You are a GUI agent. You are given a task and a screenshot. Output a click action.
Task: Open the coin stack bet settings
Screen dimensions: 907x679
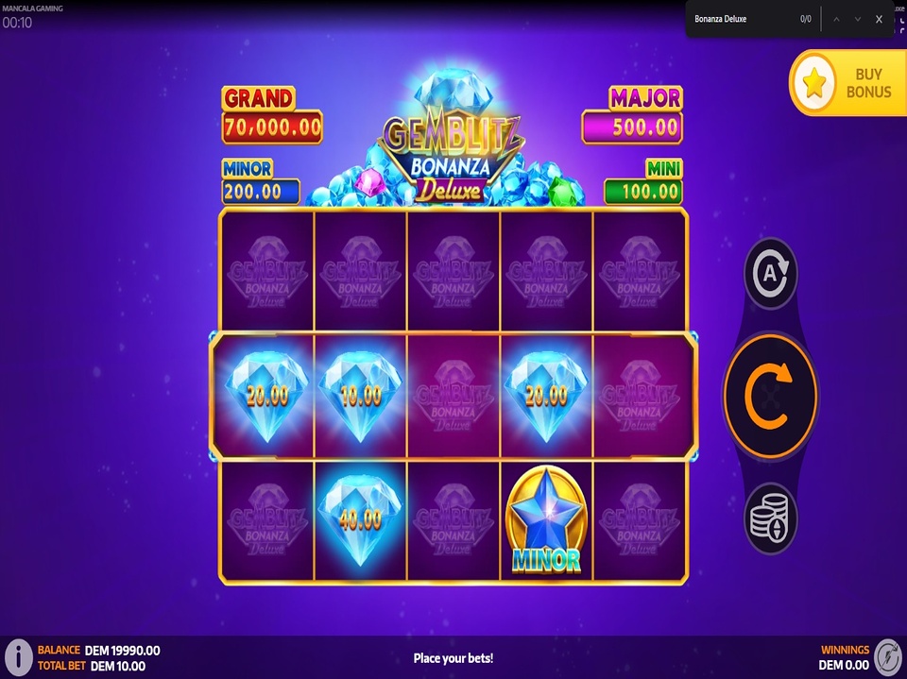[x=771, y=518]
